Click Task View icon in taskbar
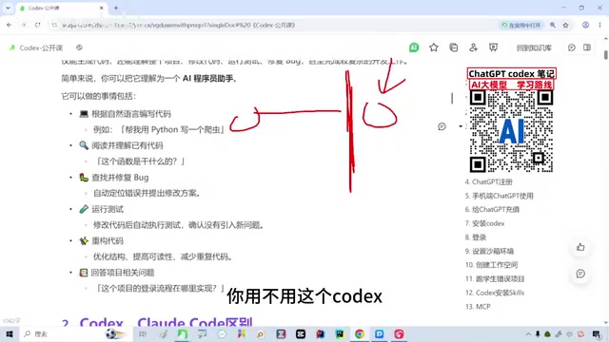The height and width of the screenshot is (342, 609). (143, 333)
